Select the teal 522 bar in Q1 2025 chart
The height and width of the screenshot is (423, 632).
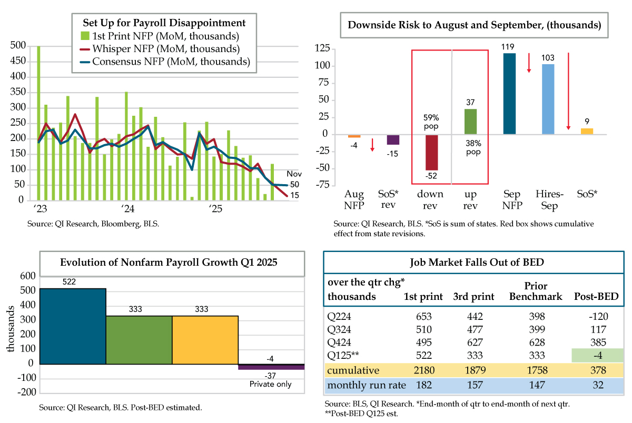coord(73,326)
